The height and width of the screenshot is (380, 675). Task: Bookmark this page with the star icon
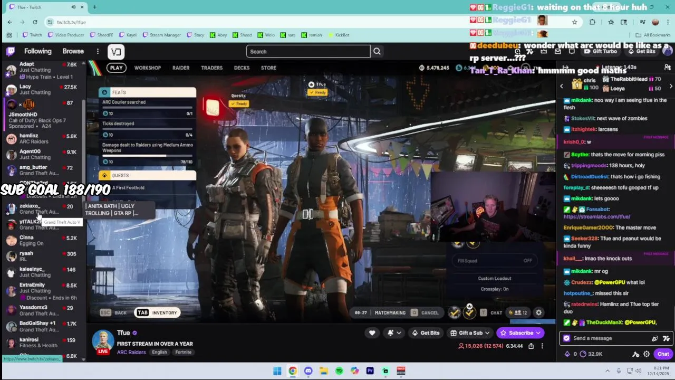pyautogui.click(x=574, y=22)
